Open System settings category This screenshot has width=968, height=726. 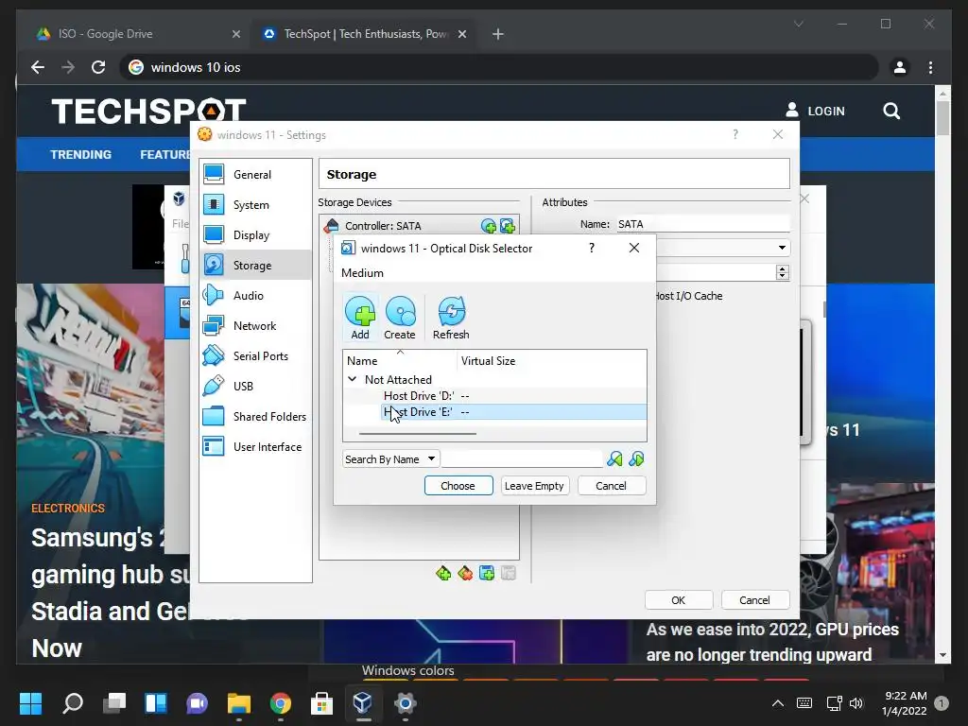click(255, 205)
